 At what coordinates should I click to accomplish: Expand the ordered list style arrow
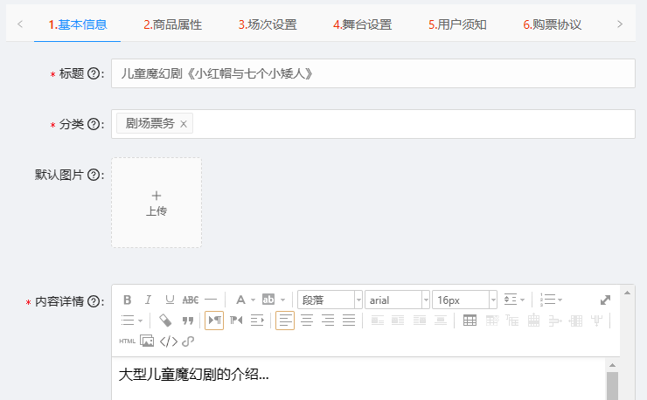(560, 300)
